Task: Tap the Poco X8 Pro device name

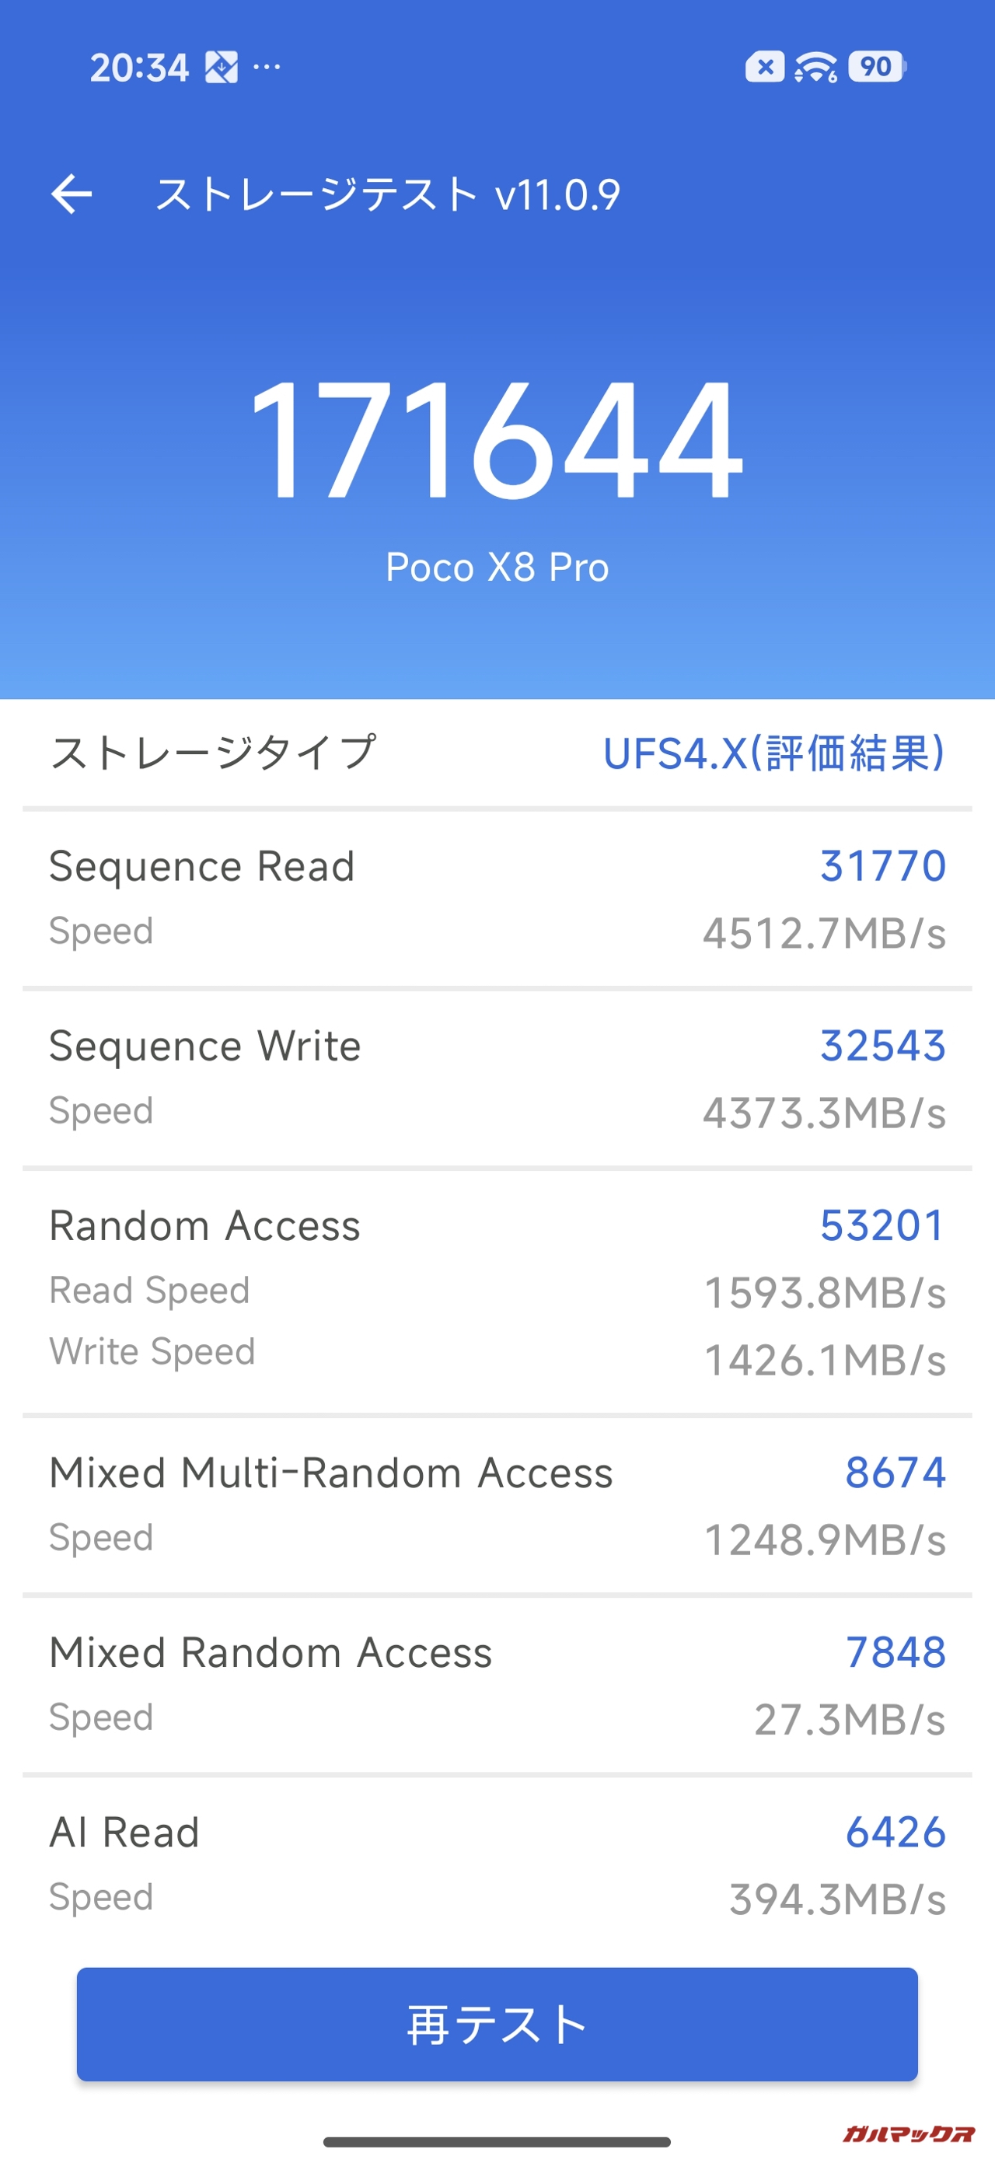Action: (497, 567)
